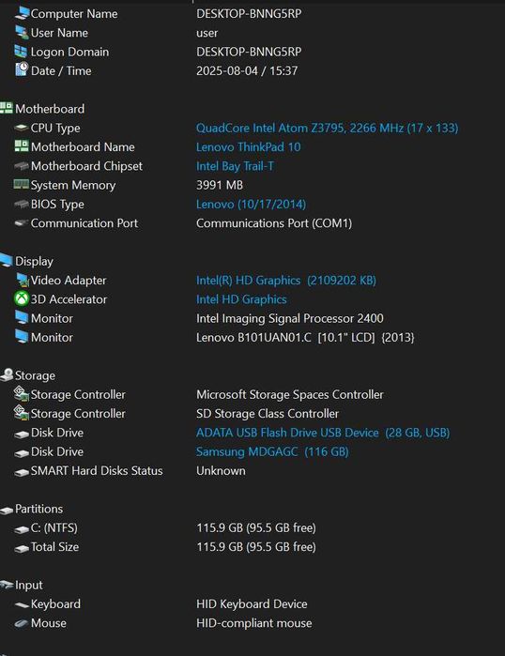Click the System Memory RAM icon
The height and width of the screenshot is (656, 505).
click(x=22, y=184)
